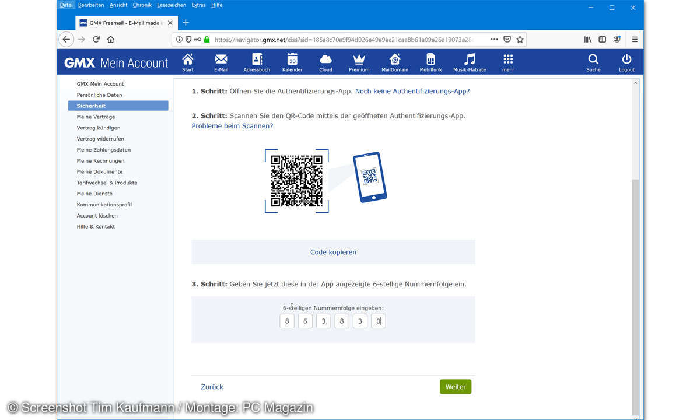Open the Chronik menu
The height and width of the screenshot is (420, 700).
point(142,5)
